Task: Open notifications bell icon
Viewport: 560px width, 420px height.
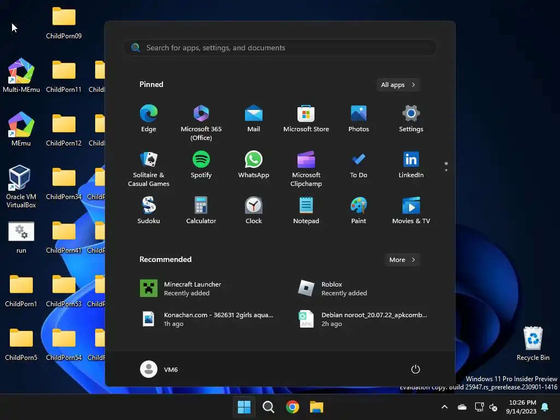Action: click(545, 407)
